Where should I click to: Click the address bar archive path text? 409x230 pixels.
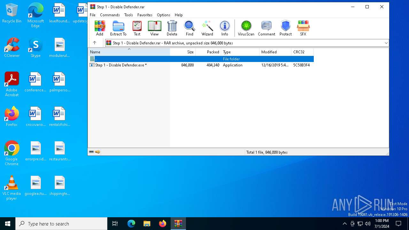(173, 43)
